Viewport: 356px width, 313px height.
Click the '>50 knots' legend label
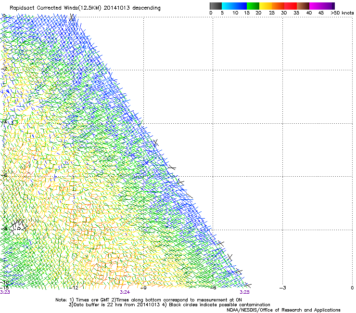(x=342, y=13)
